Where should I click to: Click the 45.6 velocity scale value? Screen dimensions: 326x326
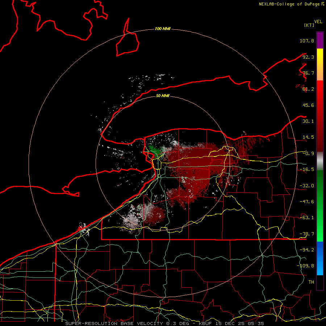pos(308,105)
